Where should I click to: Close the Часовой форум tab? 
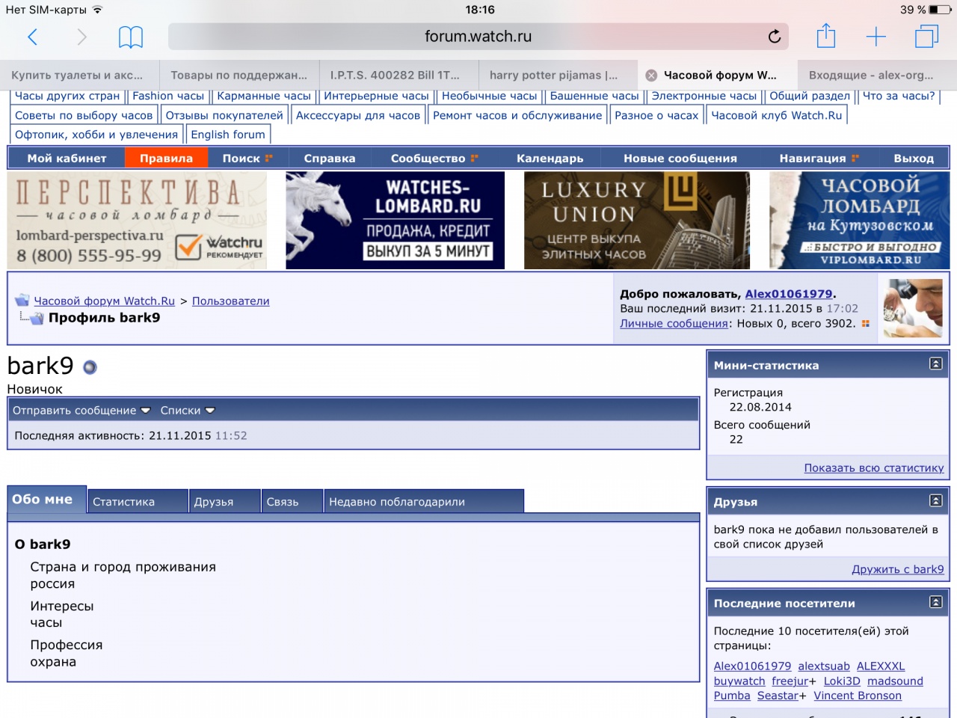click(x=651, y=76)
